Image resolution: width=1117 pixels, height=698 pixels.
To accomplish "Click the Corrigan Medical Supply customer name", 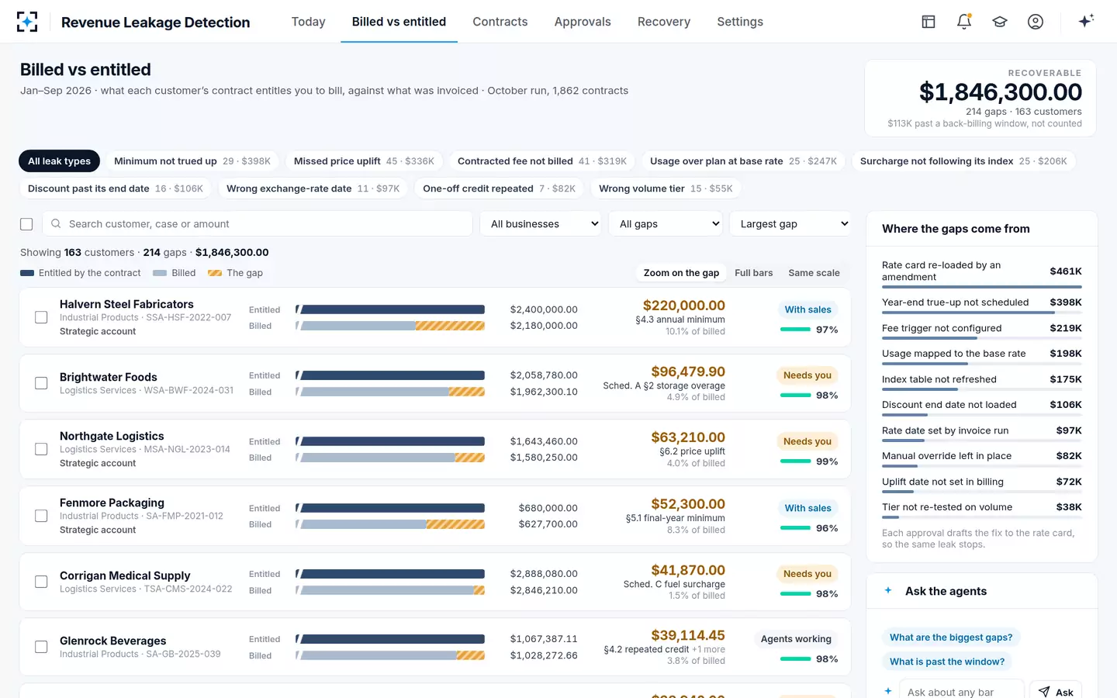I will [x=125, y=575].
